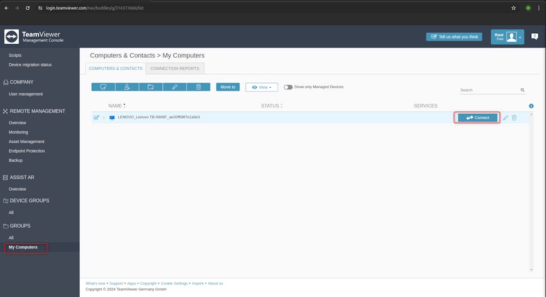Open the chat notification icon in header
The width and height of the screenshot is (546, 297).
[535, 36]
